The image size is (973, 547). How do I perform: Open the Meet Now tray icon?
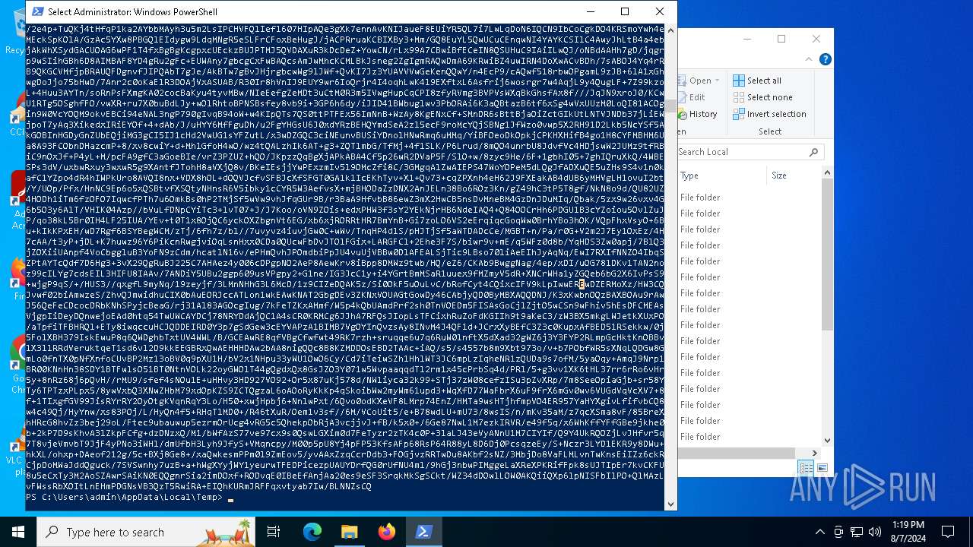(x=838, y=532)
